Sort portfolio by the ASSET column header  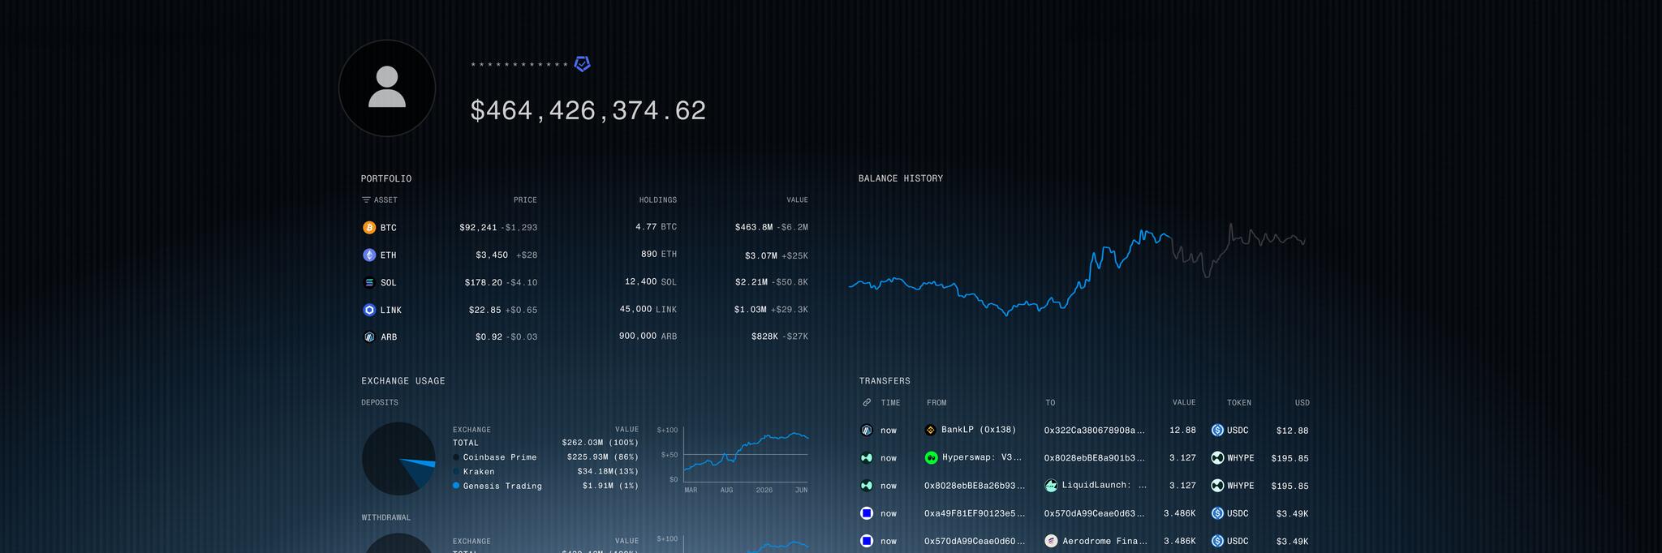point(385,200)
